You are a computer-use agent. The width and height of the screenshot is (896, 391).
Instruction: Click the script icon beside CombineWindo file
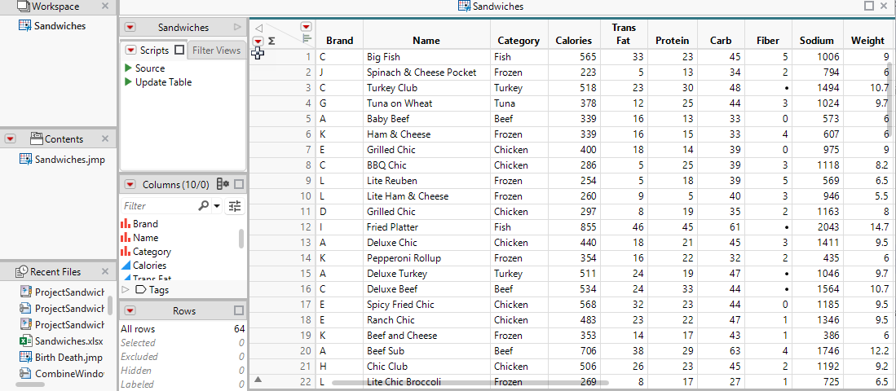tap(24, 373)
